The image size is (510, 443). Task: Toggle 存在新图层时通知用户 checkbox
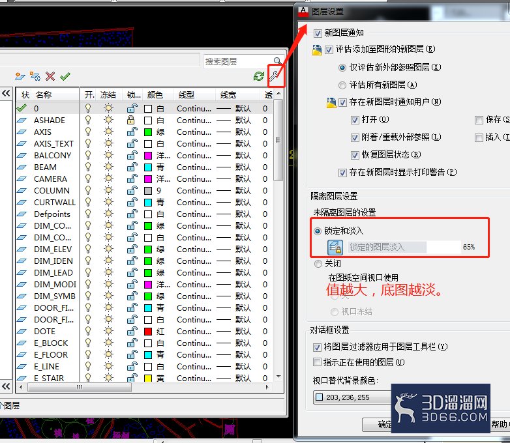click(x=342, y=103)
